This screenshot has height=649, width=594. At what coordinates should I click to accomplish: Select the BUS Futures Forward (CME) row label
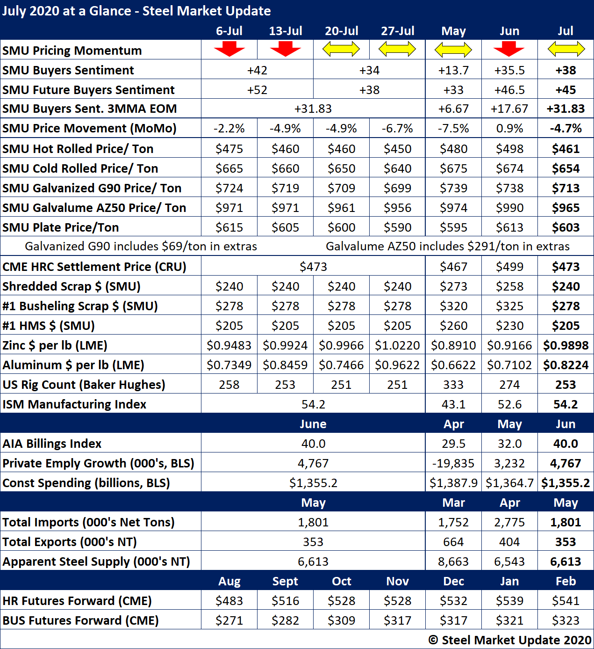[81, 620]
